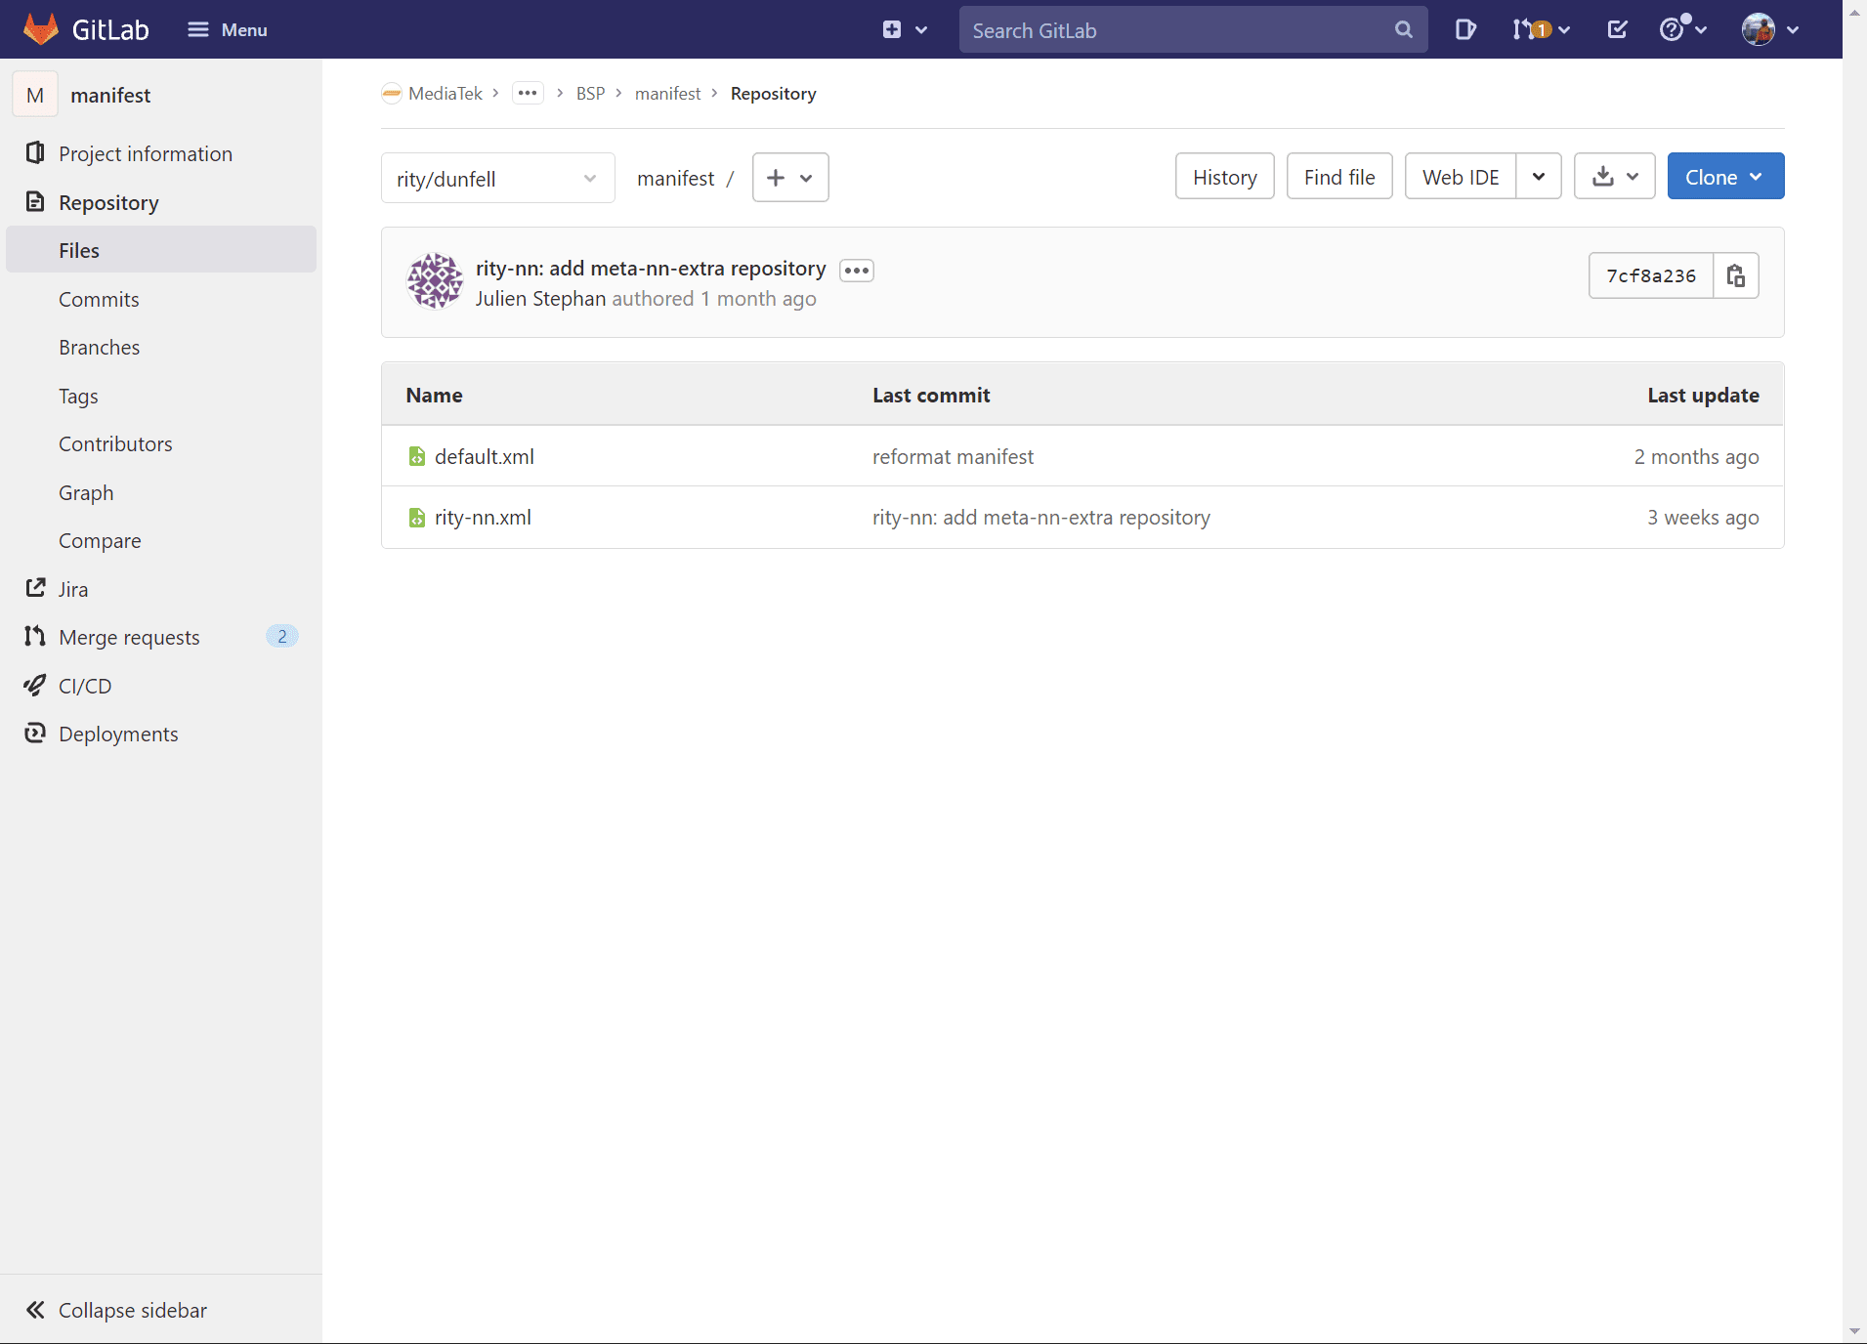The image size is (1867, 1344).
Task: Open reformat manifest commit link
Action: pos(953,456)
